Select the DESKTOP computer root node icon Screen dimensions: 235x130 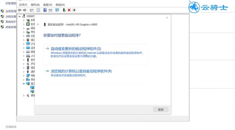pyautogui.click(x=23, y=16)
